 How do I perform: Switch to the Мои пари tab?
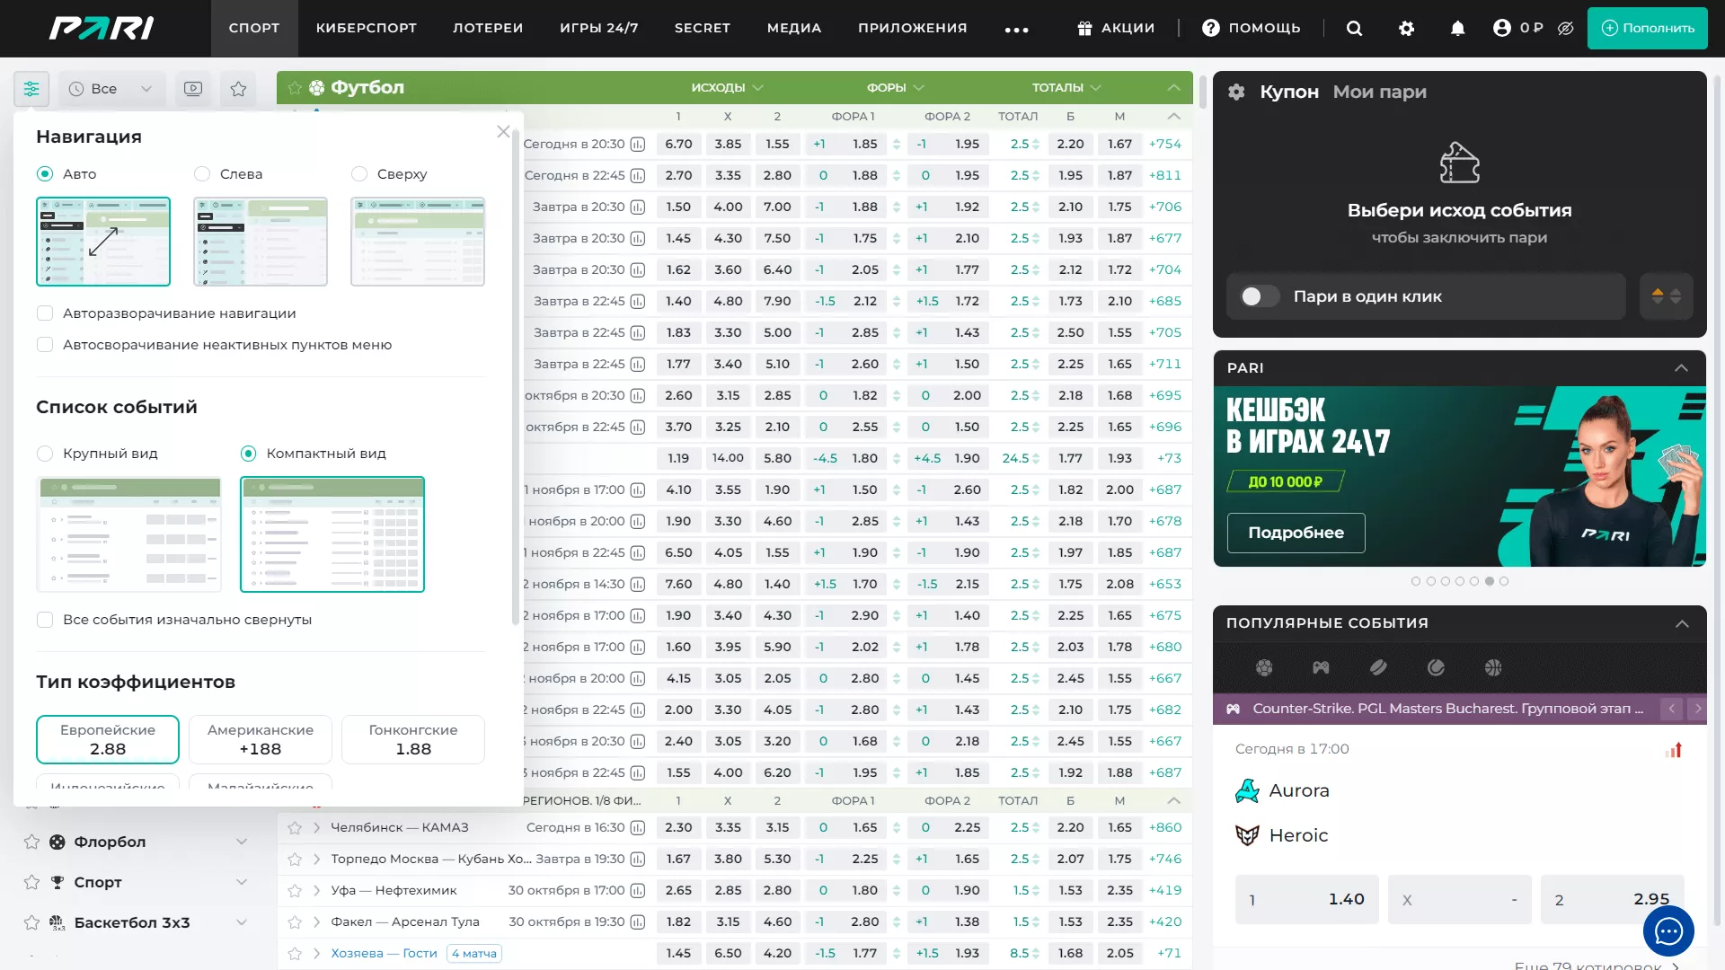click(x=1379, y=92)
